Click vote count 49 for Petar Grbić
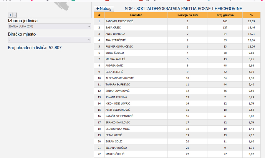 pyautogui.click(x=225, y=135)
